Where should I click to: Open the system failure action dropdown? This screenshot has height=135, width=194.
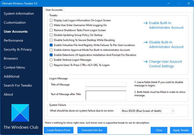pyautogui.click(x=148, y=111)
